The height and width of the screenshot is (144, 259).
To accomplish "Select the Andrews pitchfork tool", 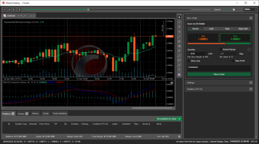I will coord(179,51).
